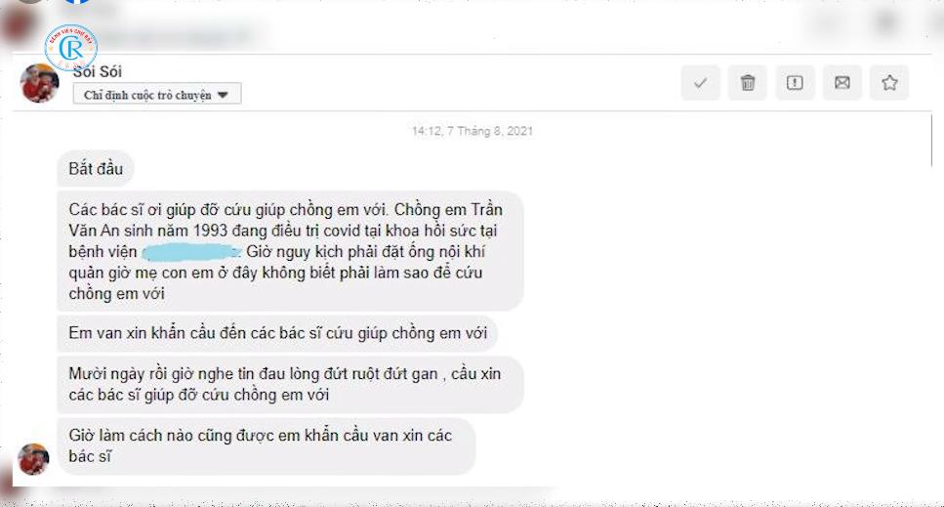
Task: Click the small sender avatar beside last message
Action: click(34, 459)
